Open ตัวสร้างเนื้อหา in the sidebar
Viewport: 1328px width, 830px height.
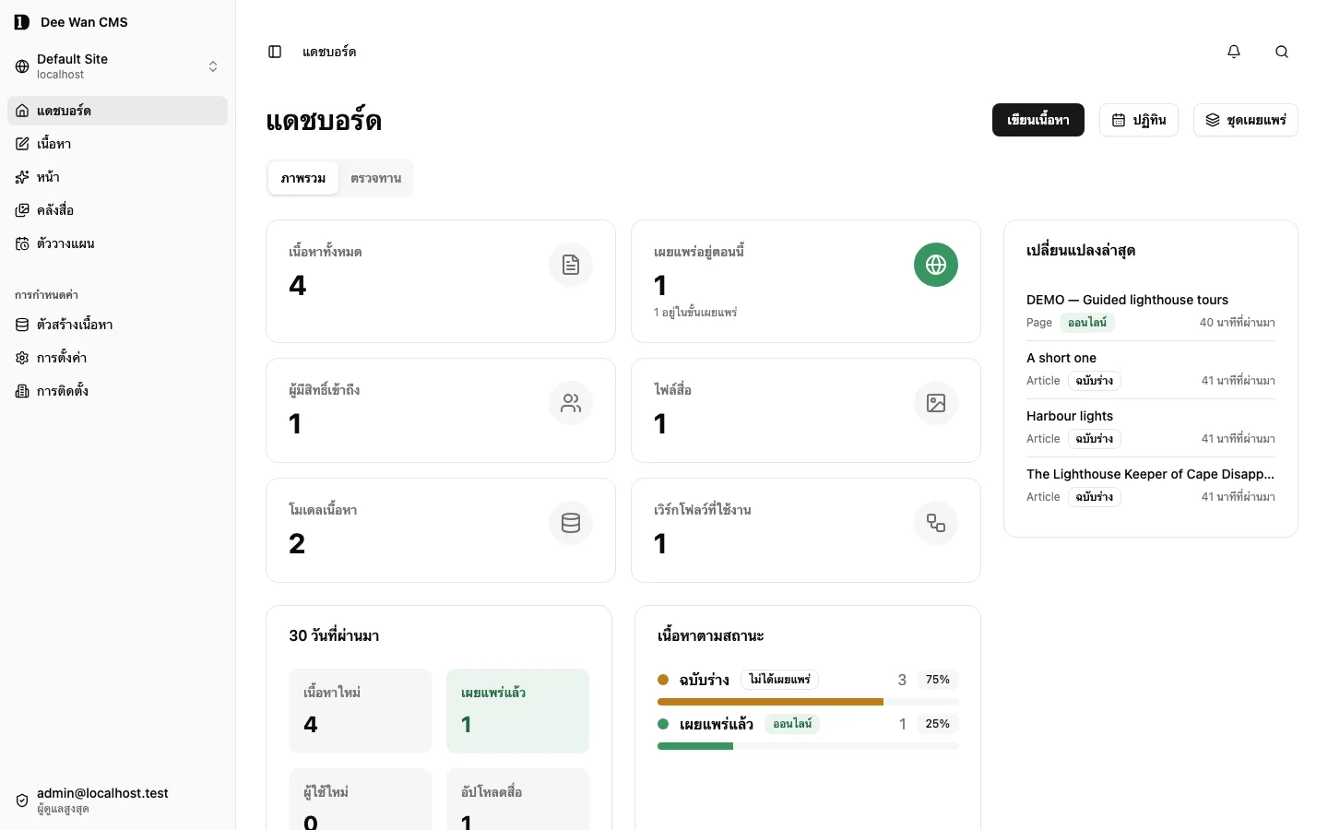point(117,325)
